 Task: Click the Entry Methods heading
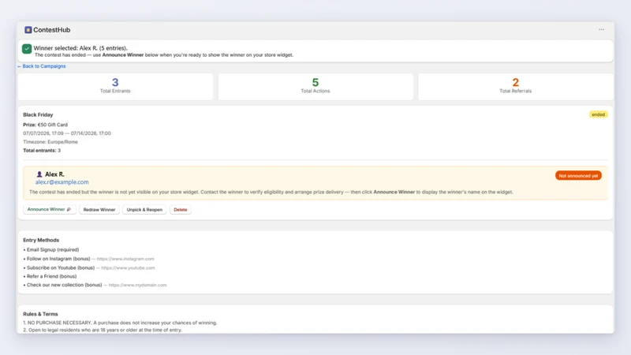(41, 240)
